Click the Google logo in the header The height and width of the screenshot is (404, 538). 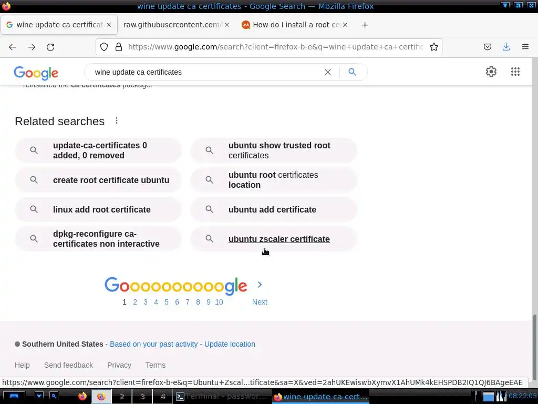[x=36, y=73]
